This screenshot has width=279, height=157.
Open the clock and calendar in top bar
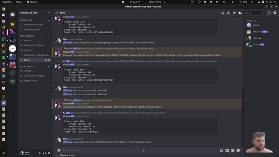tap(155, 2)
